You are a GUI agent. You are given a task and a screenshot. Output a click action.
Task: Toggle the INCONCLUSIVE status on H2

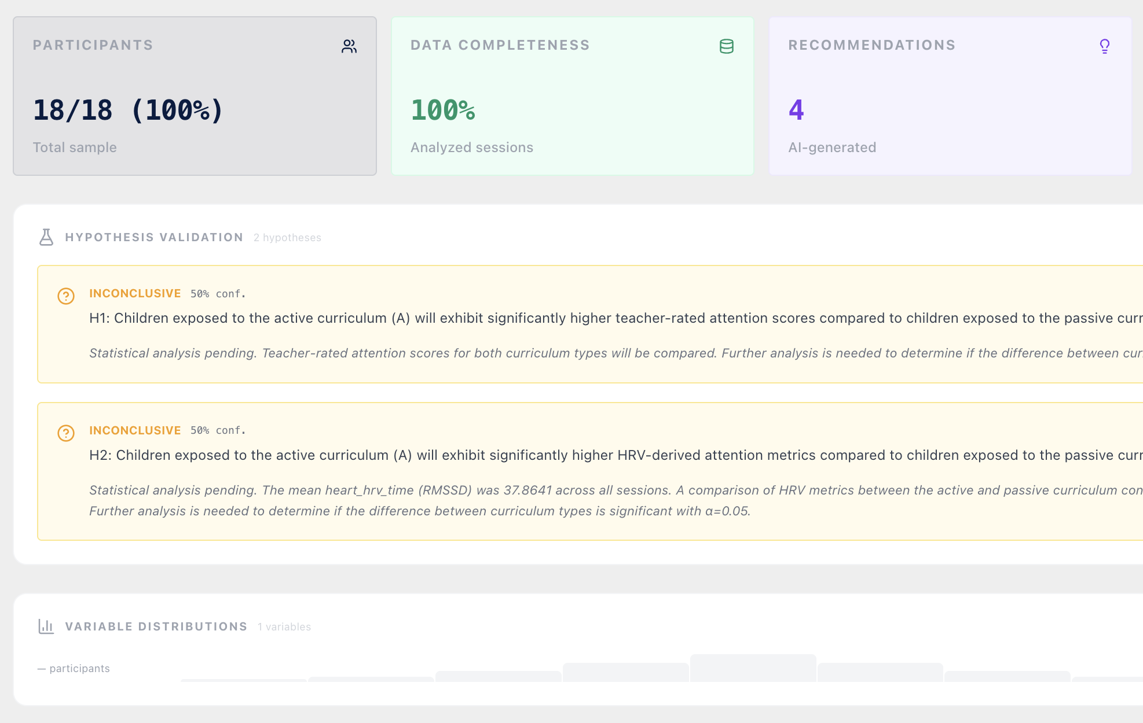click(135, 430)
